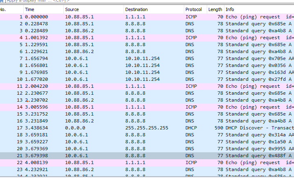Click the Destination column header
Viewport: 294px width, 178px height.
click(x=153, y=9)
